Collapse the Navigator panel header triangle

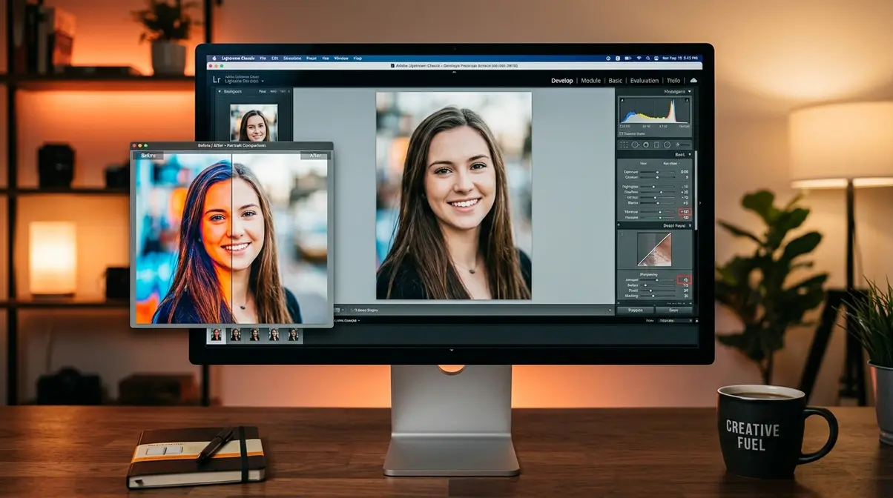[220, 91]
